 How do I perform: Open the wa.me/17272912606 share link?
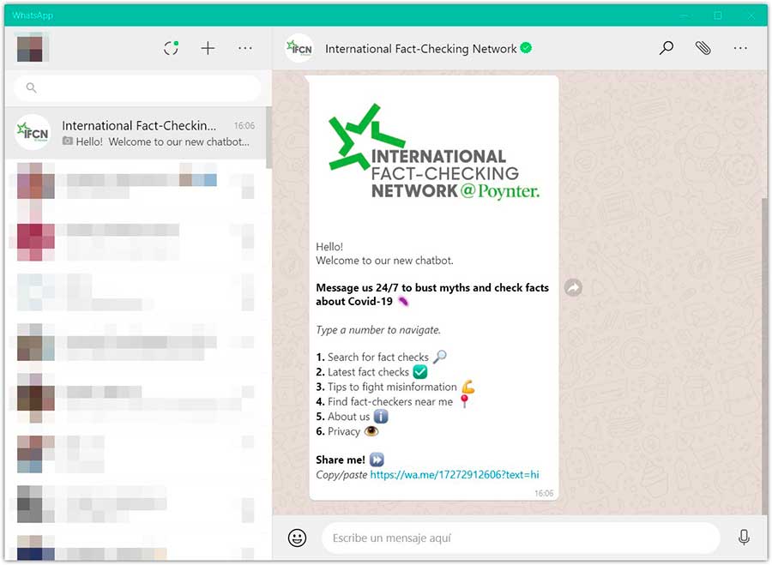454,474
